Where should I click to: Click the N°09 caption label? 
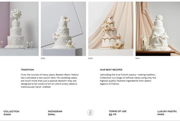[x=90, y=58]
